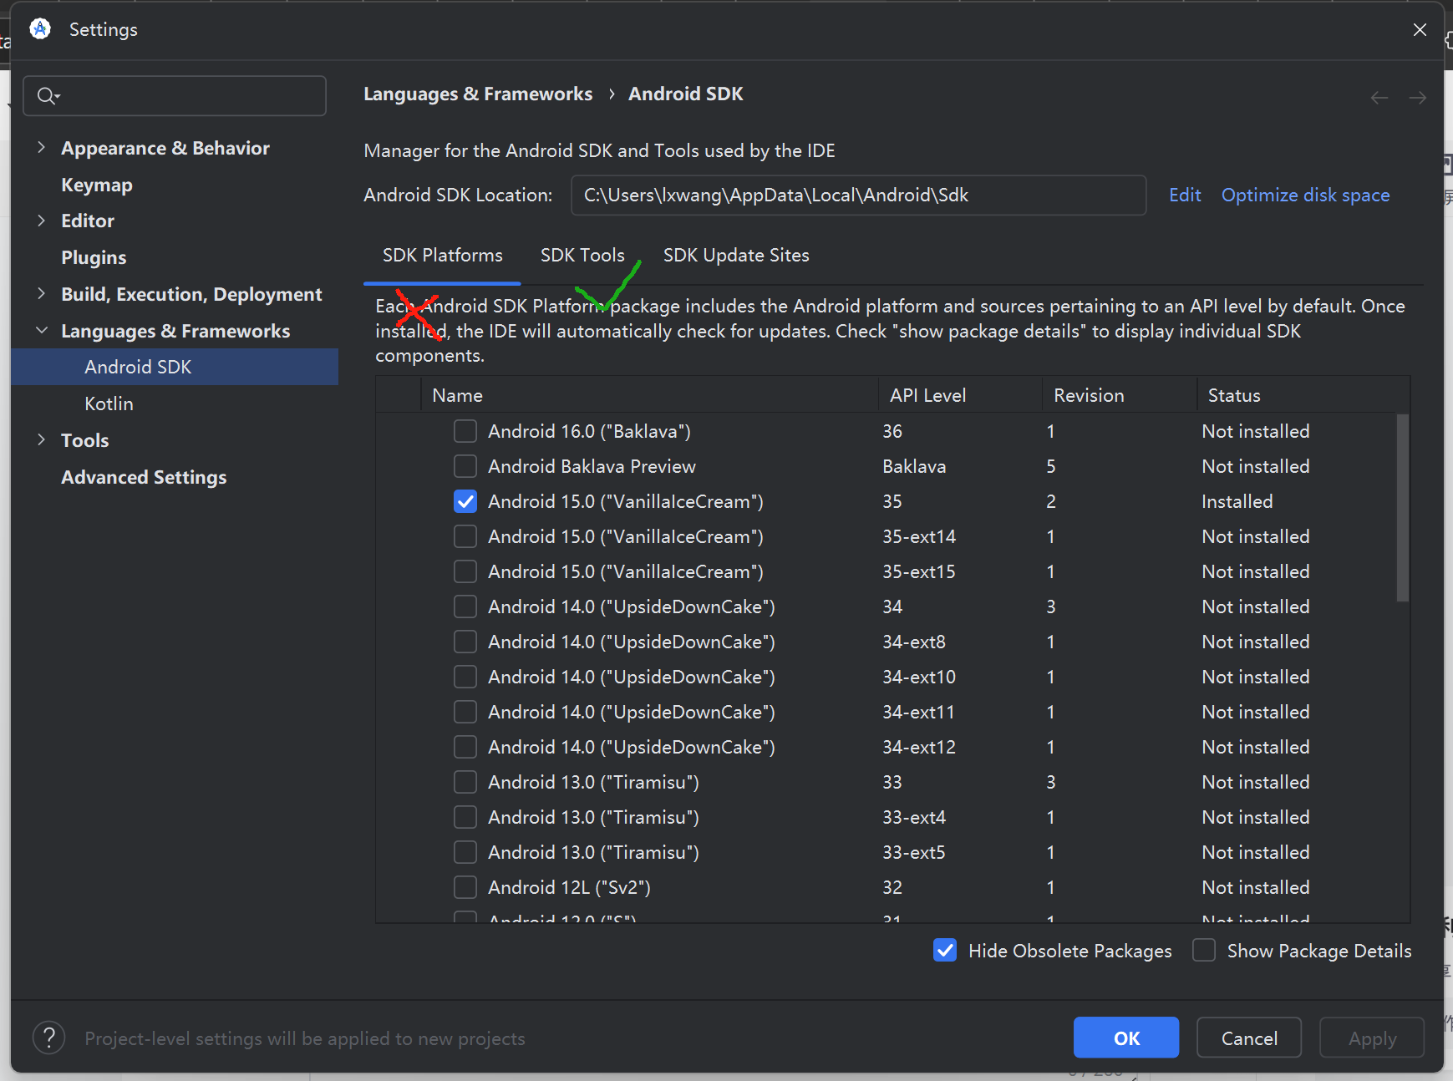Image resolution: width=1453 pixels, height=1081 pixels.
Task: Check Android 13.0 33-ext4 checkbox
Action: [465, 817]
